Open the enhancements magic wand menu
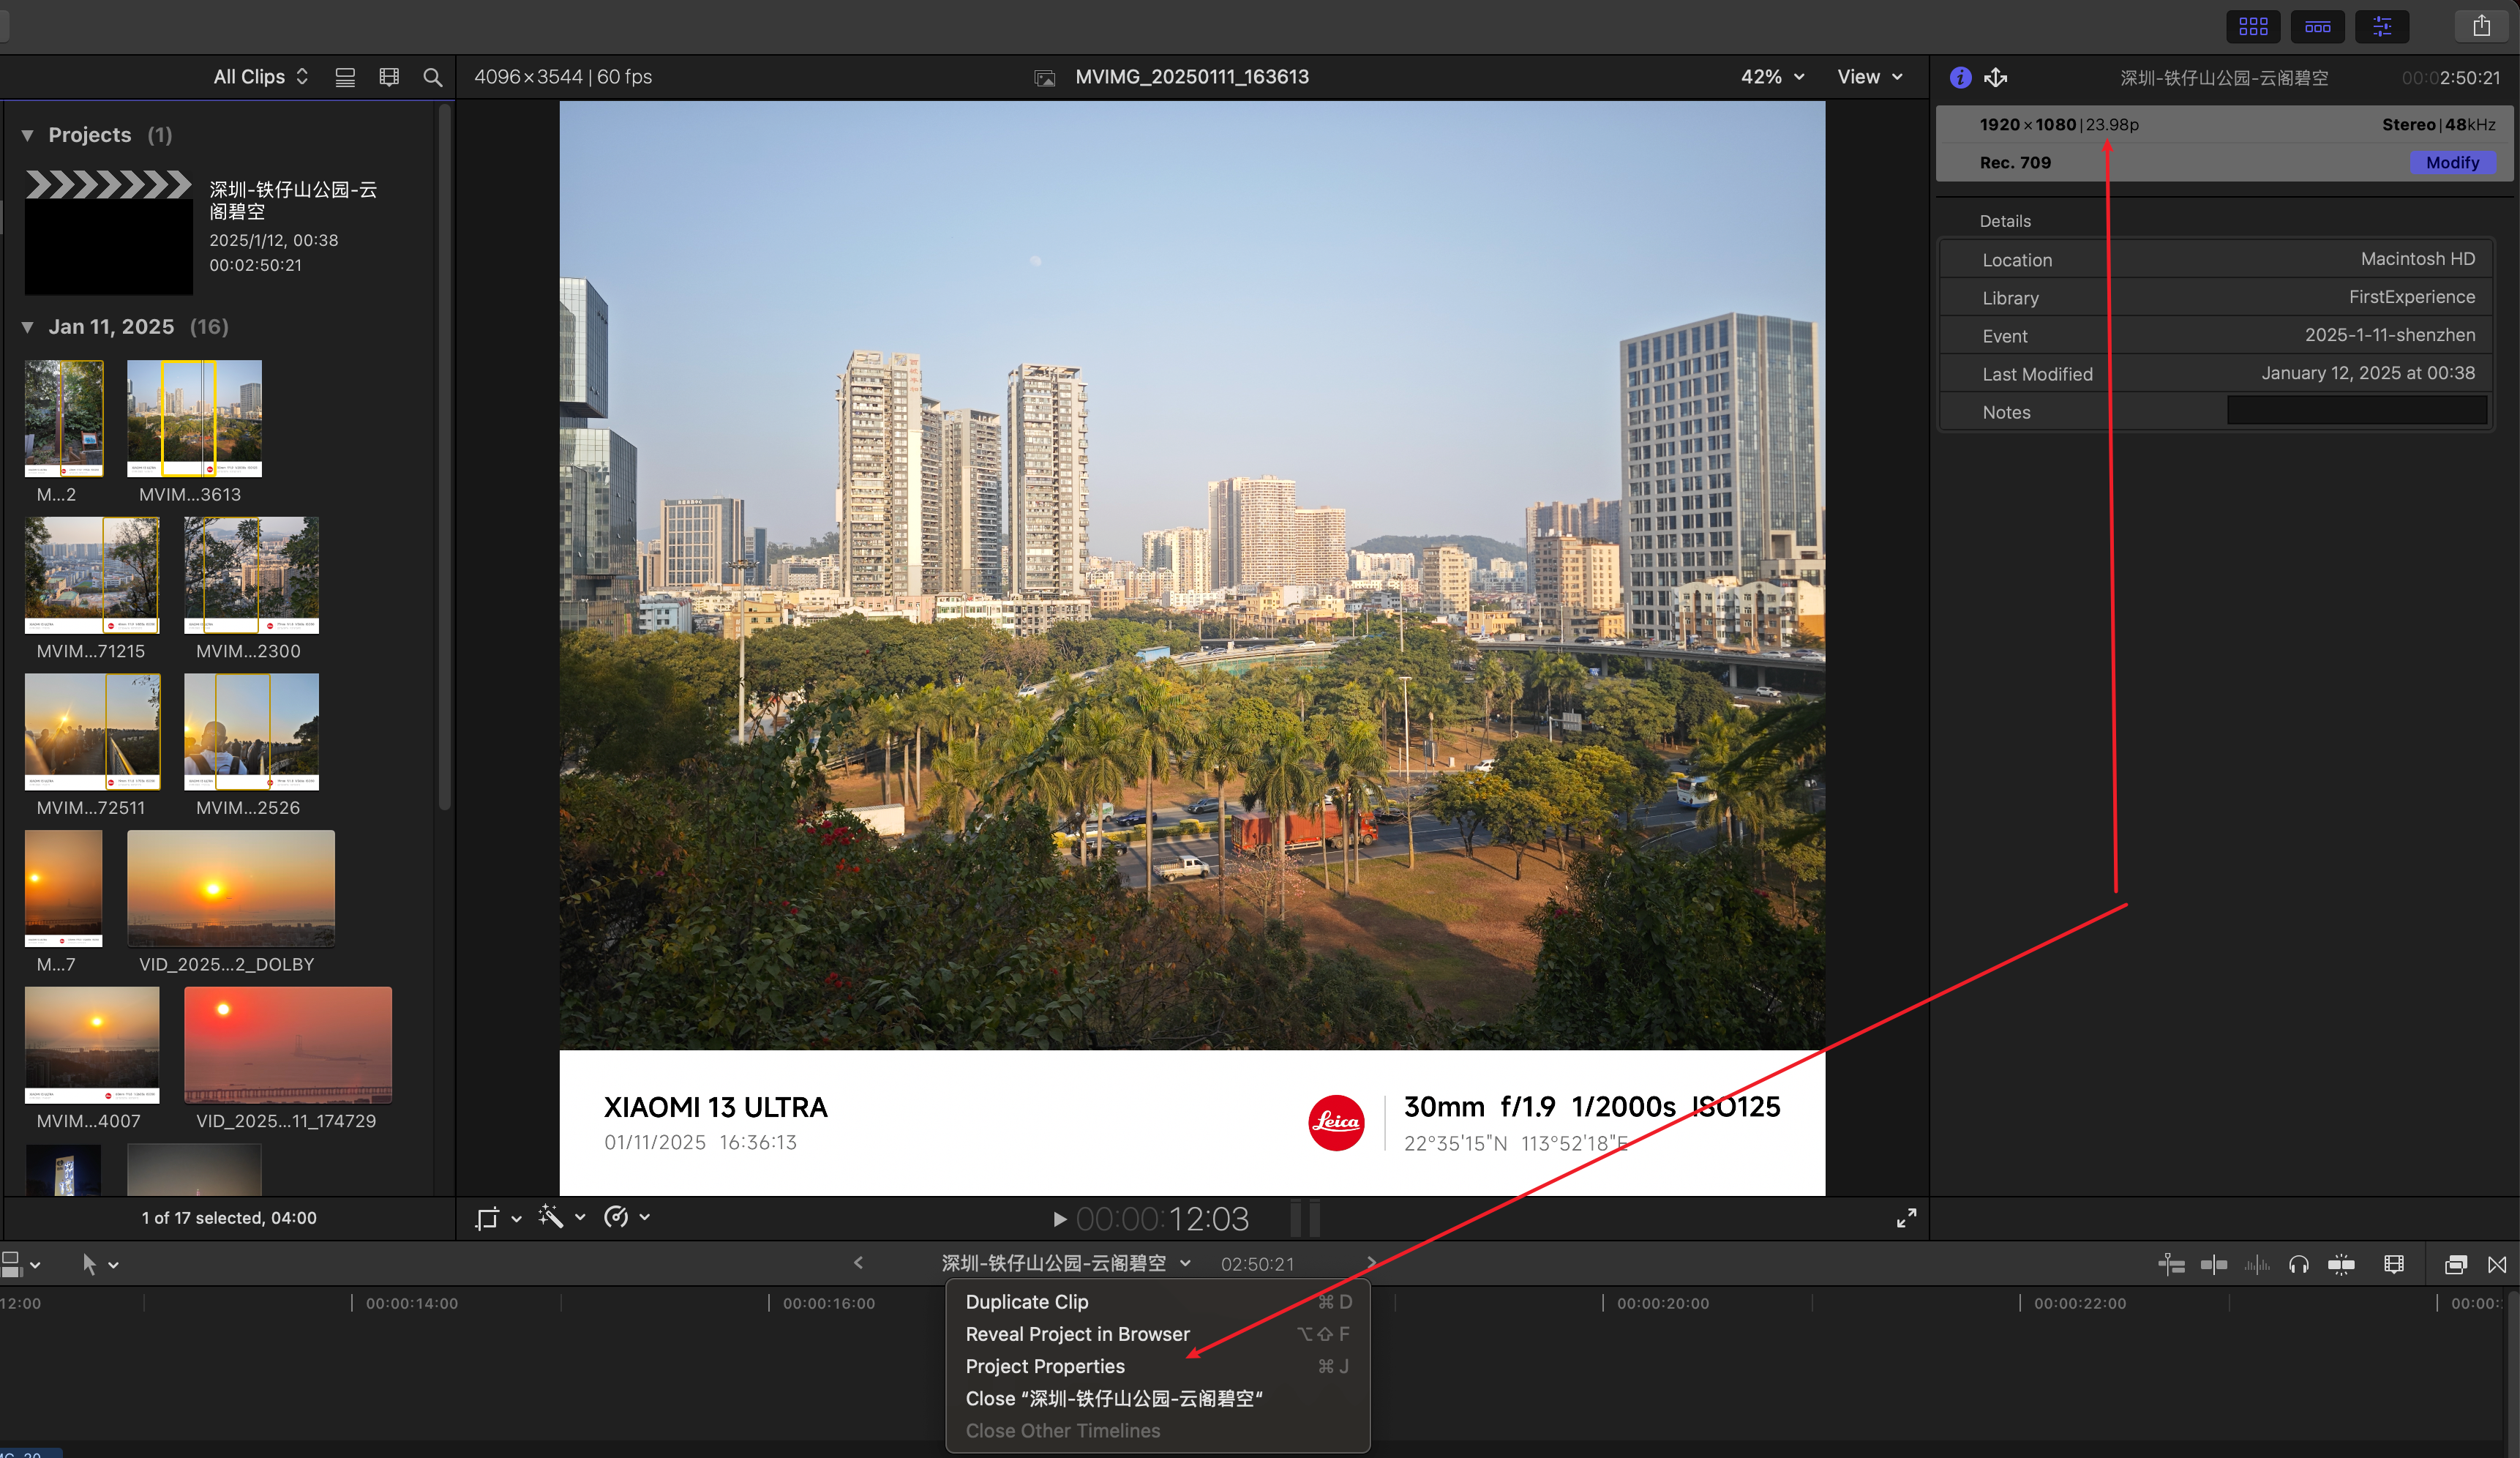 (561, 1218)
